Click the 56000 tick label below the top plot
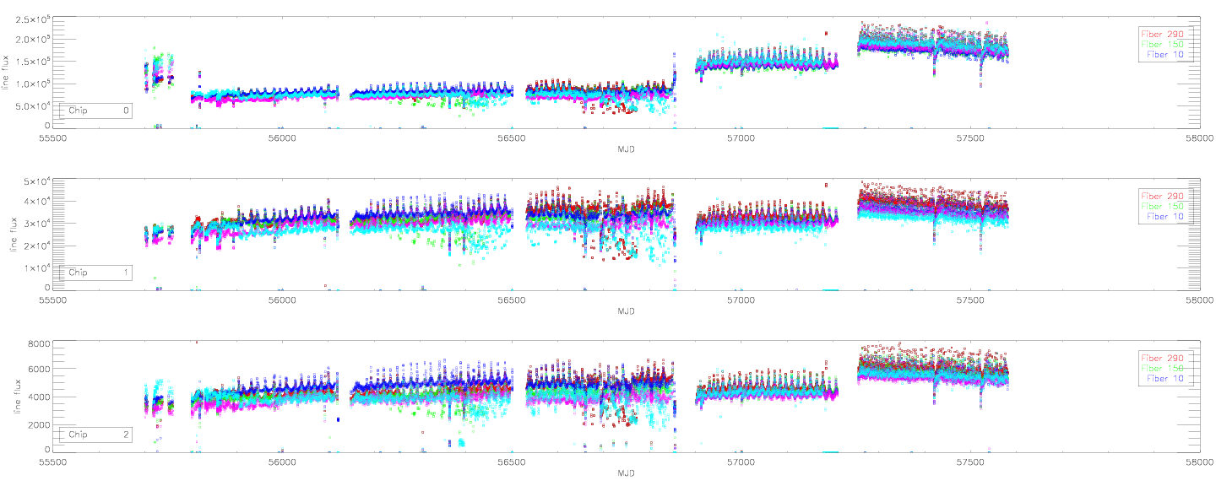This screenshot has width=1216, height=486. 282,138
